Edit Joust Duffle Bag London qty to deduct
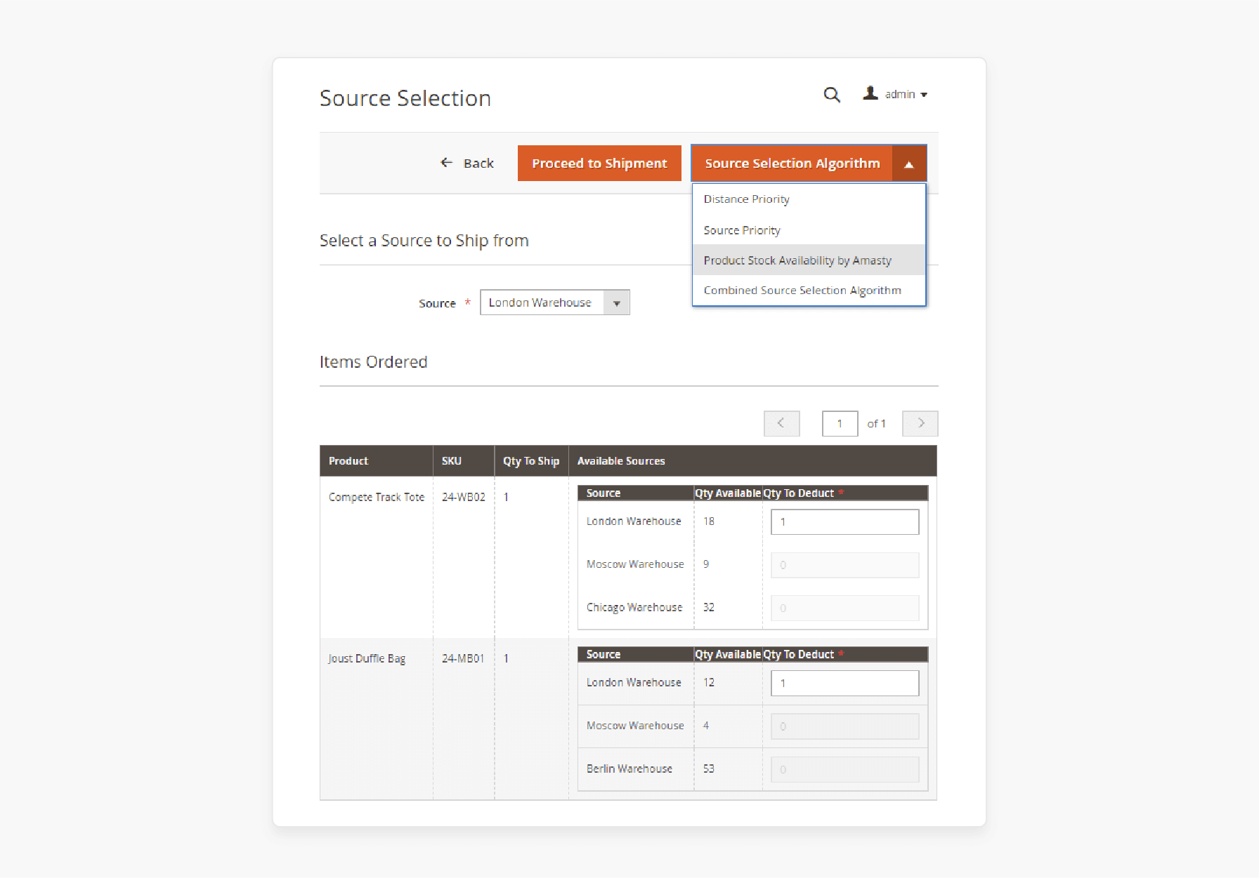This screenshot has width=1259, height=878. pos(844,683)
